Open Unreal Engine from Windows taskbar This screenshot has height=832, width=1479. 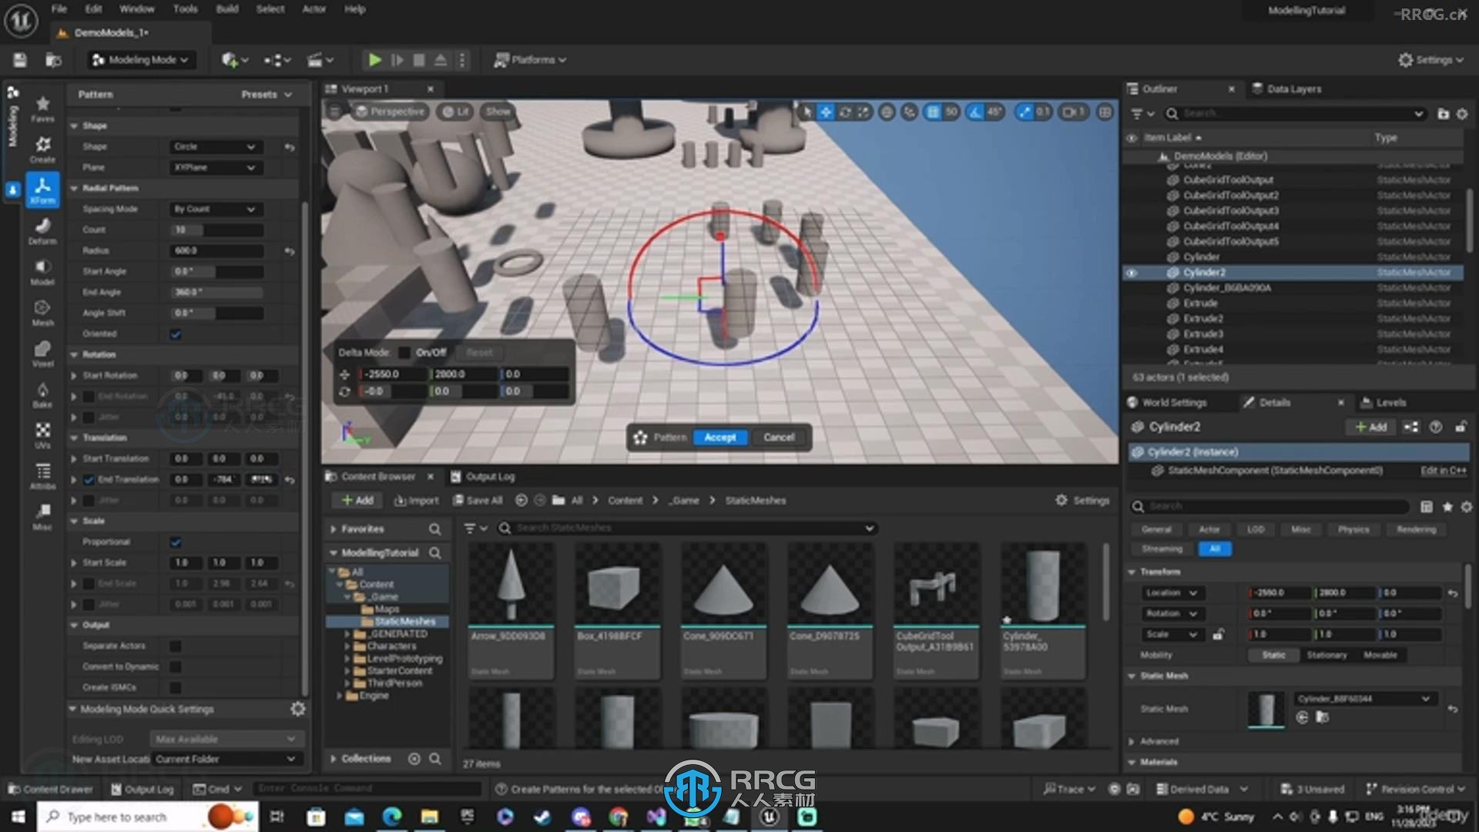click(769, 817)
